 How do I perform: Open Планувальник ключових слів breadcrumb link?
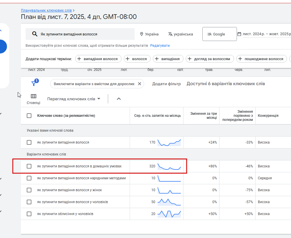point(46,10)
